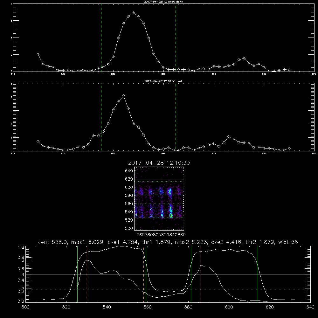Click the "600" x-axis label of bottom plot

point(229,307)
